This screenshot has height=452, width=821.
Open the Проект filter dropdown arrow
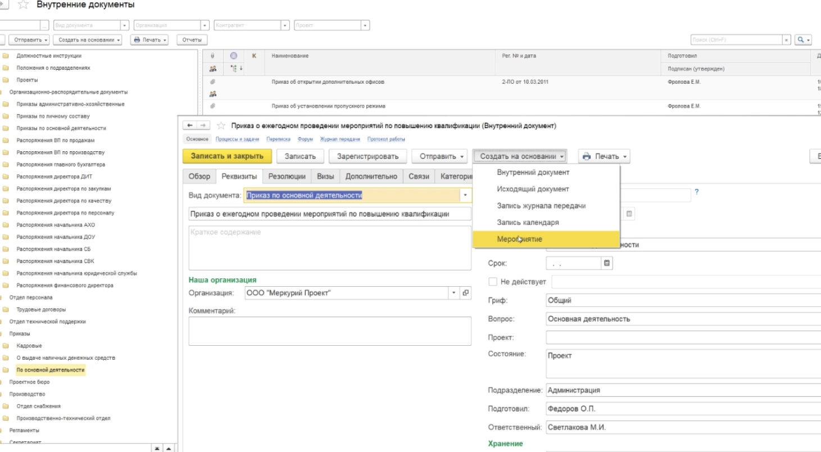pyautogui.click(x=366, y=25)
